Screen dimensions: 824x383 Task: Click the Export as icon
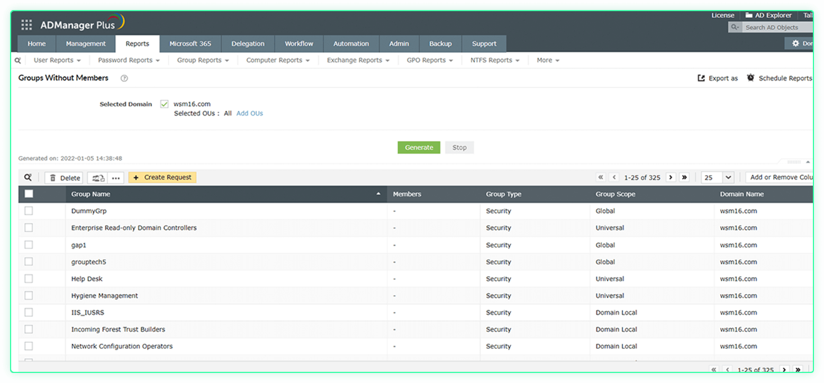point(701,78)
